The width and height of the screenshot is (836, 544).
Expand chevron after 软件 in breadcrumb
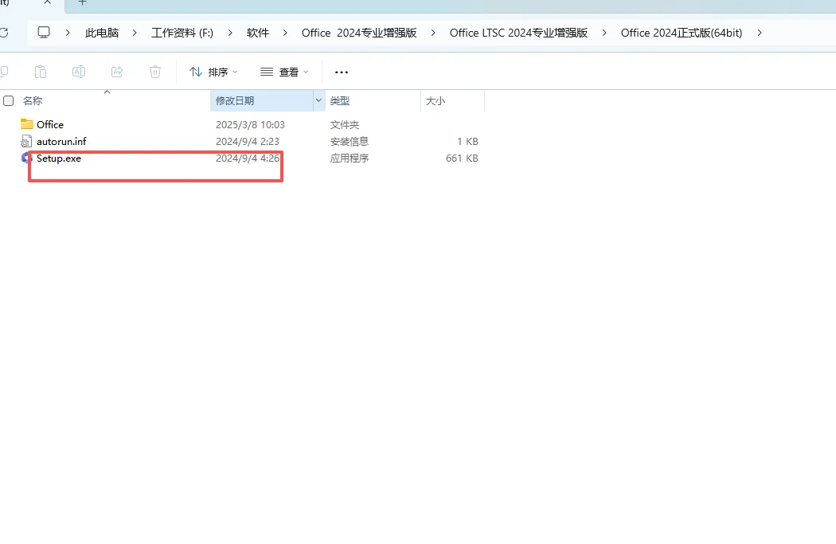(x=285, y=33)
